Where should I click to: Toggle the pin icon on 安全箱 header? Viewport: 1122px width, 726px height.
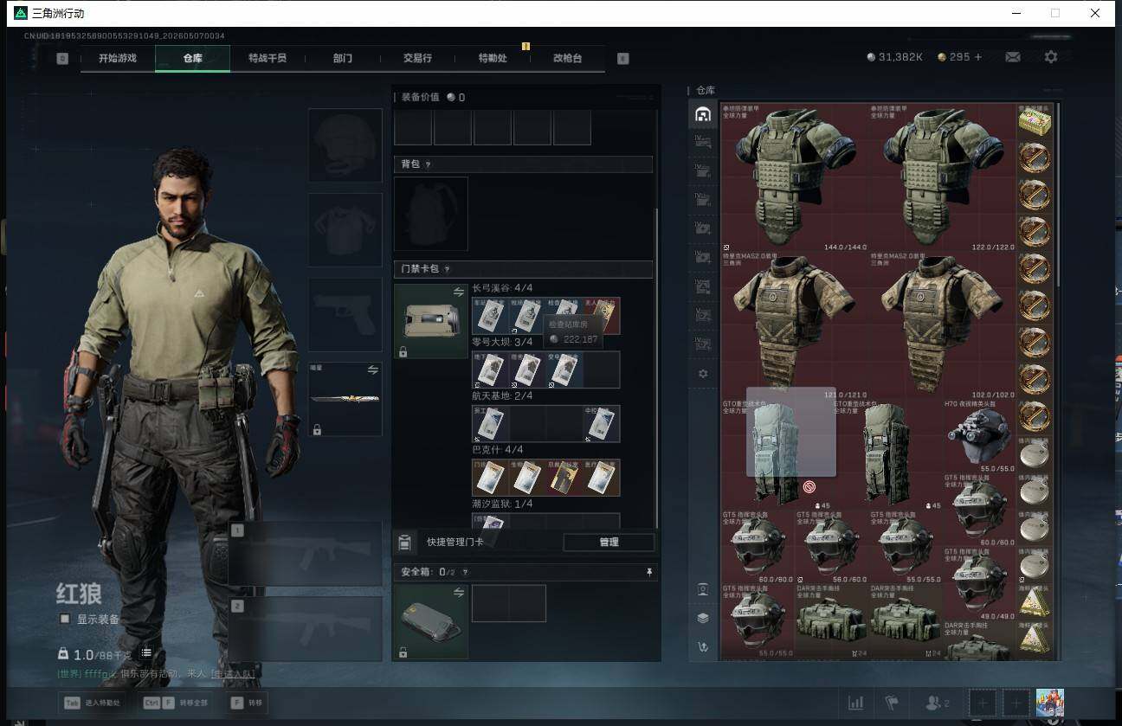(x=649, y=572)
